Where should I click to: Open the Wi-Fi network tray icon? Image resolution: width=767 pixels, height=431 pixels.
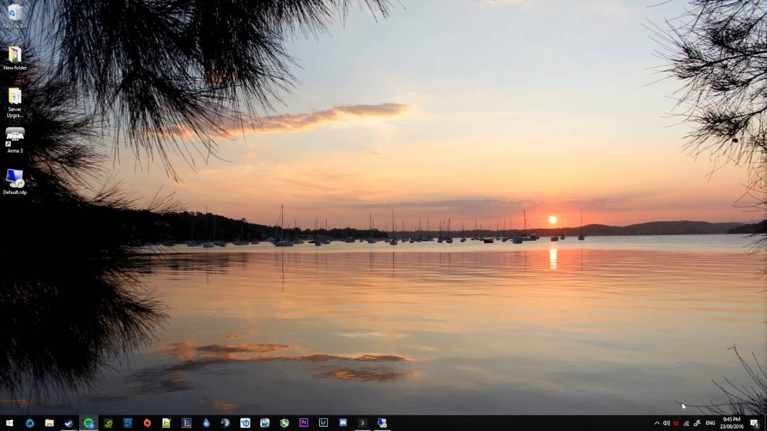686,423
